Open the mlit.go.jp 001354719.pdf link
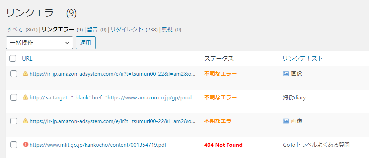This screenshot has width=369, height=158. 98,145
